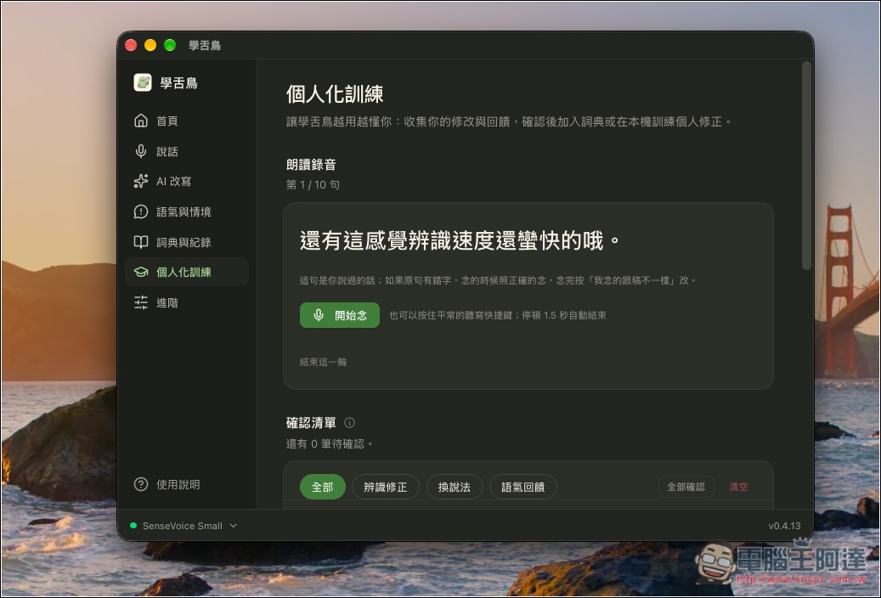Start reading with the 開始念 button
Screen dimensions: 881x598
coord(339,315)
